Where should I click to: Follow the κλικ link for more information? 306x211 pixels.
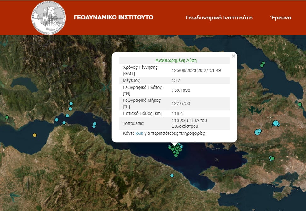point(139,133)
